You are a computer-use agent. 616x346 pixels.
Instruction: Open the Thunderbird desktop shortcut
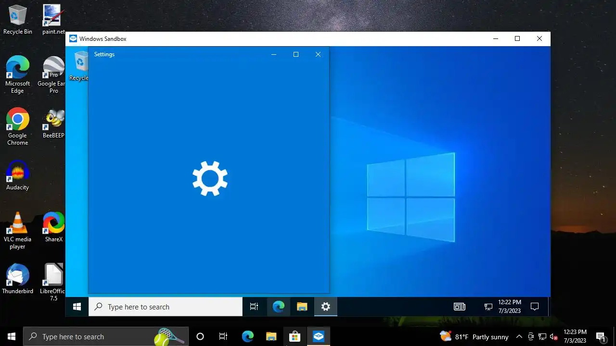pos(18,279)
